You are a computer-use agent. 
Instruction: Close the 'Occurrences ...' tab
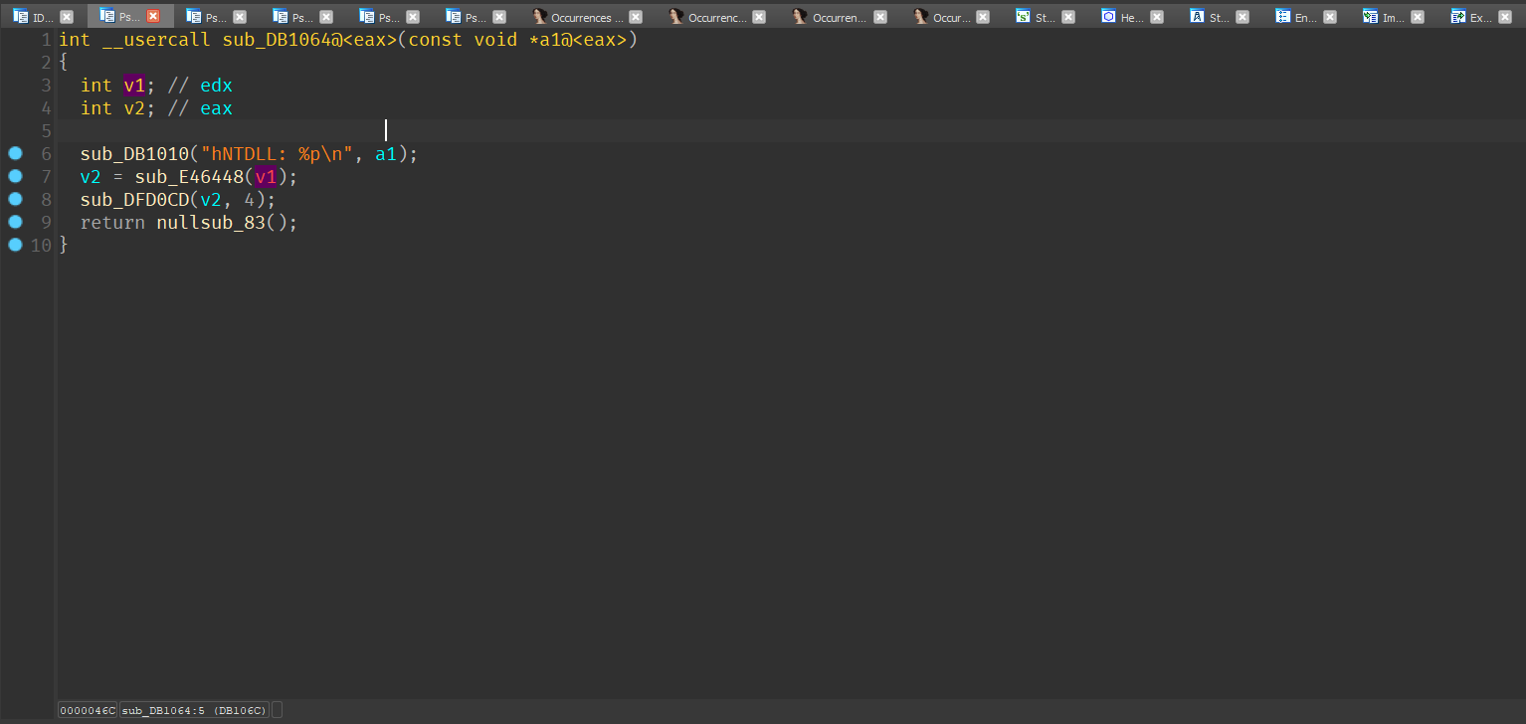click(636, 17)
